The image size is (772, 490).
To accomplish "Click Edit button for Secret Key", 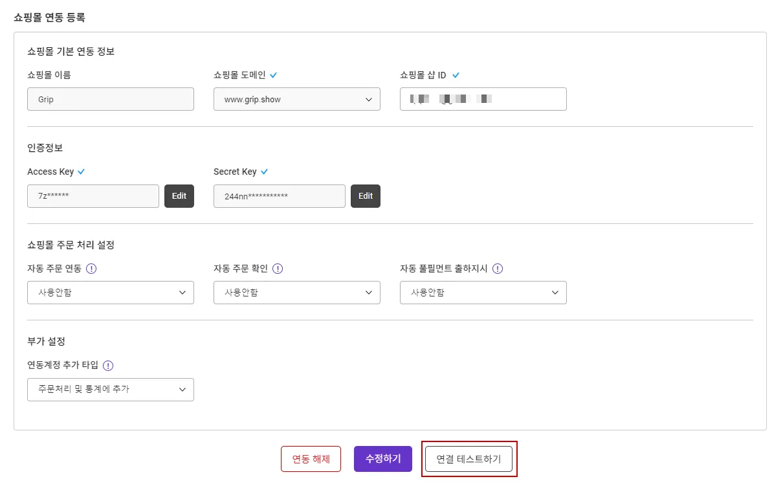I will click(x=366, y=196).
